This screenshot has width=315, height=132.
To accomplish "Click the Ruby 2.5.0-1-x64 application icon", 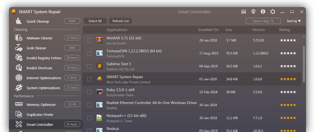I will pyautogui.click(x=99, y=92).
